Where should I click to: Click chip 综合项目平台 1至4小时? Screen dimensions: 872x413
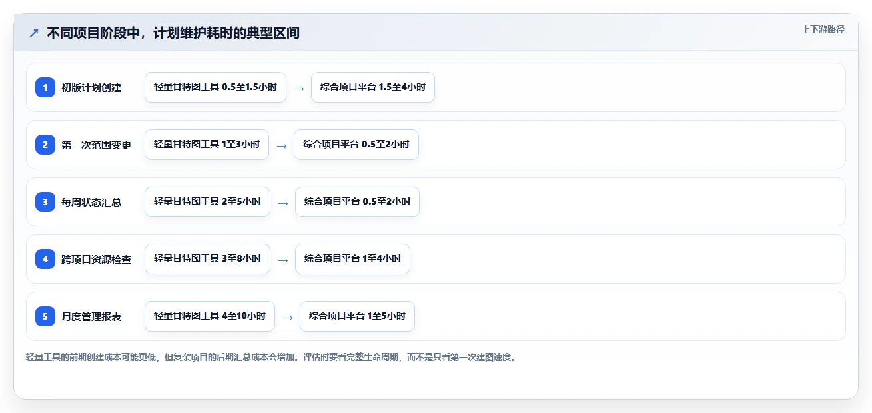click(352, 259)
